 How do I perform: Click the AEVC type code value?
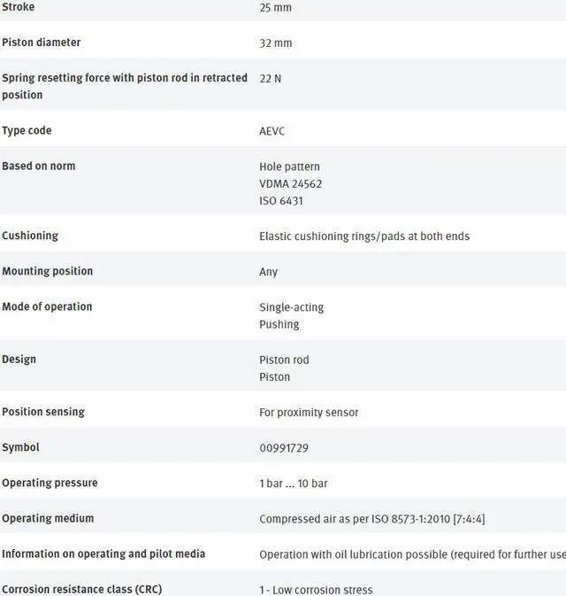pyautogui.click(x=272, y=131)
